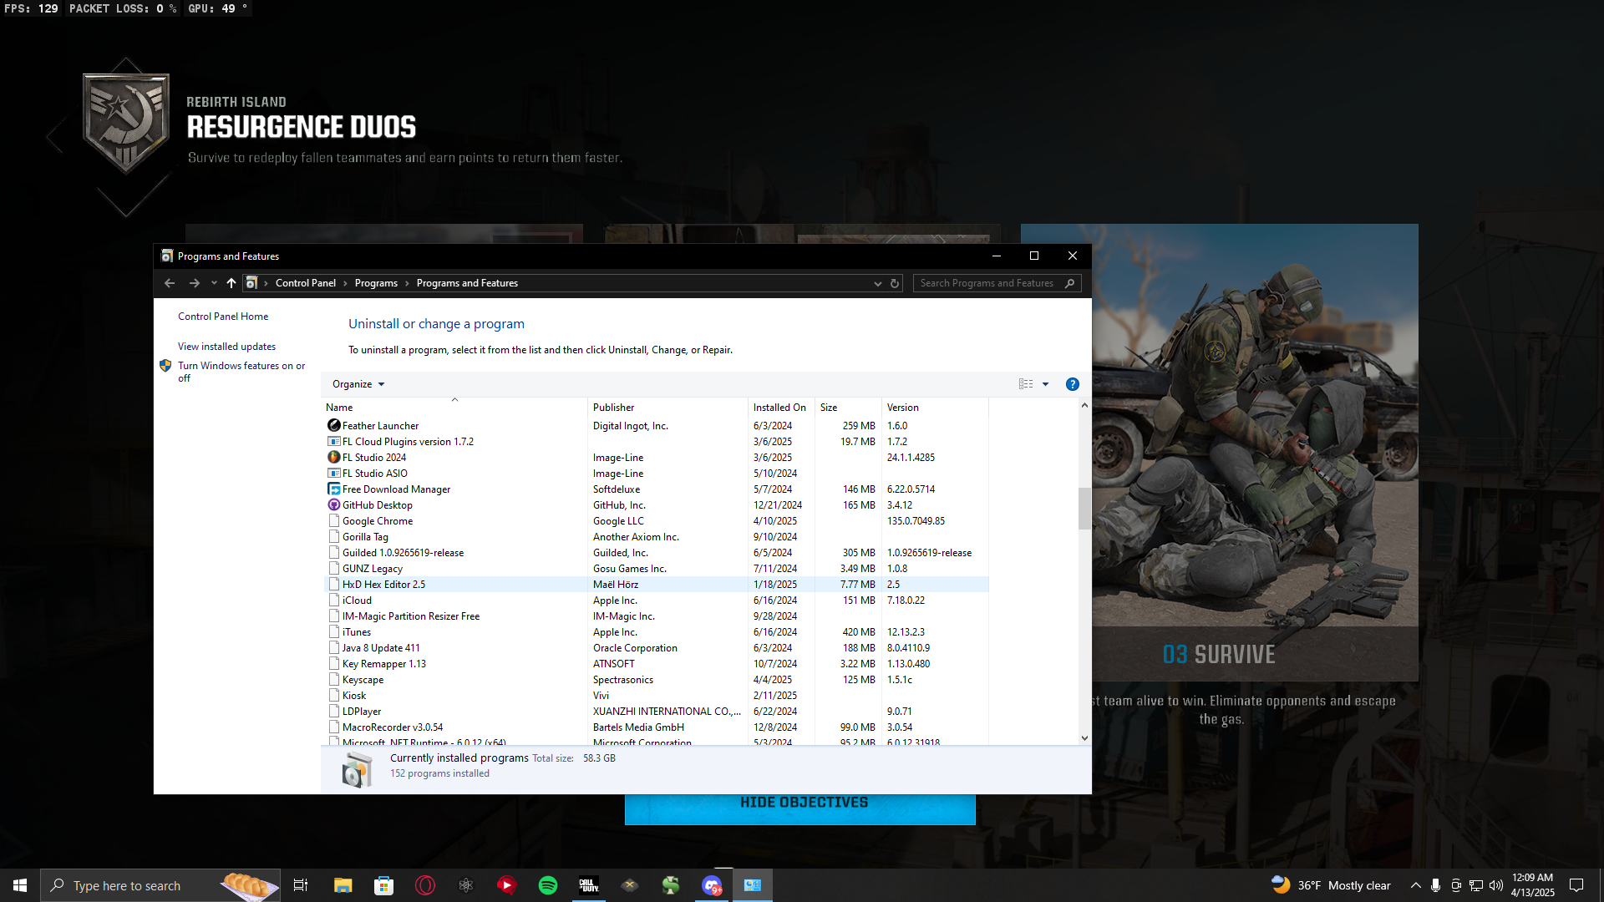This screenshot has width=1604, height=902.
Task: Select MacroRecorder v3.0.54 entry
Action: (x=656, y=727)
